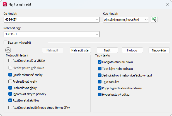Uncheck Použít zástupné znaky
The image size is (172, 116).
tap(10, 75)
